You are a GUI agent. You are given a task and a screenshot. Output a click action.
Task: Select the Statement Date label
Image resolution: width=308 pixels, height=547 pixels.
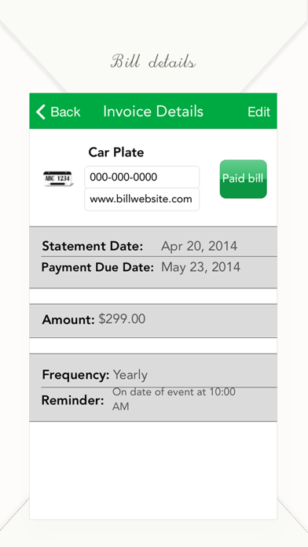point(93,246)
